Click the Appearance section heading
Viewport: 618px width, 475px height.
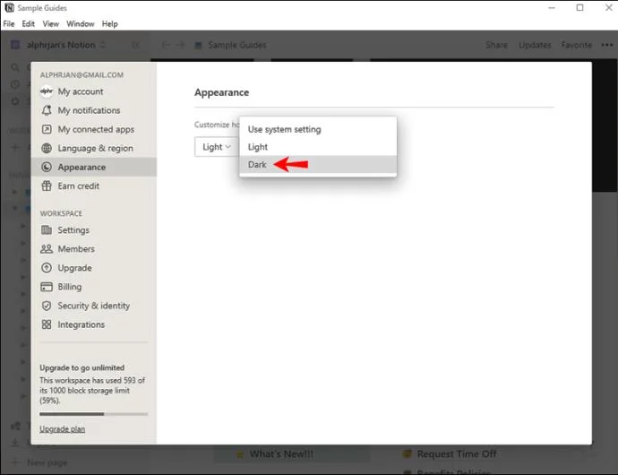pyautogui.click(x=221, y=92)
